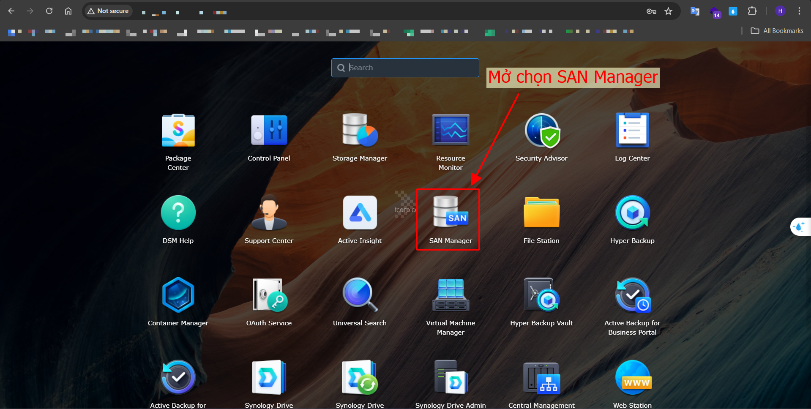Open Security Advisor
The image size is (811, 409).
[541, 131]
